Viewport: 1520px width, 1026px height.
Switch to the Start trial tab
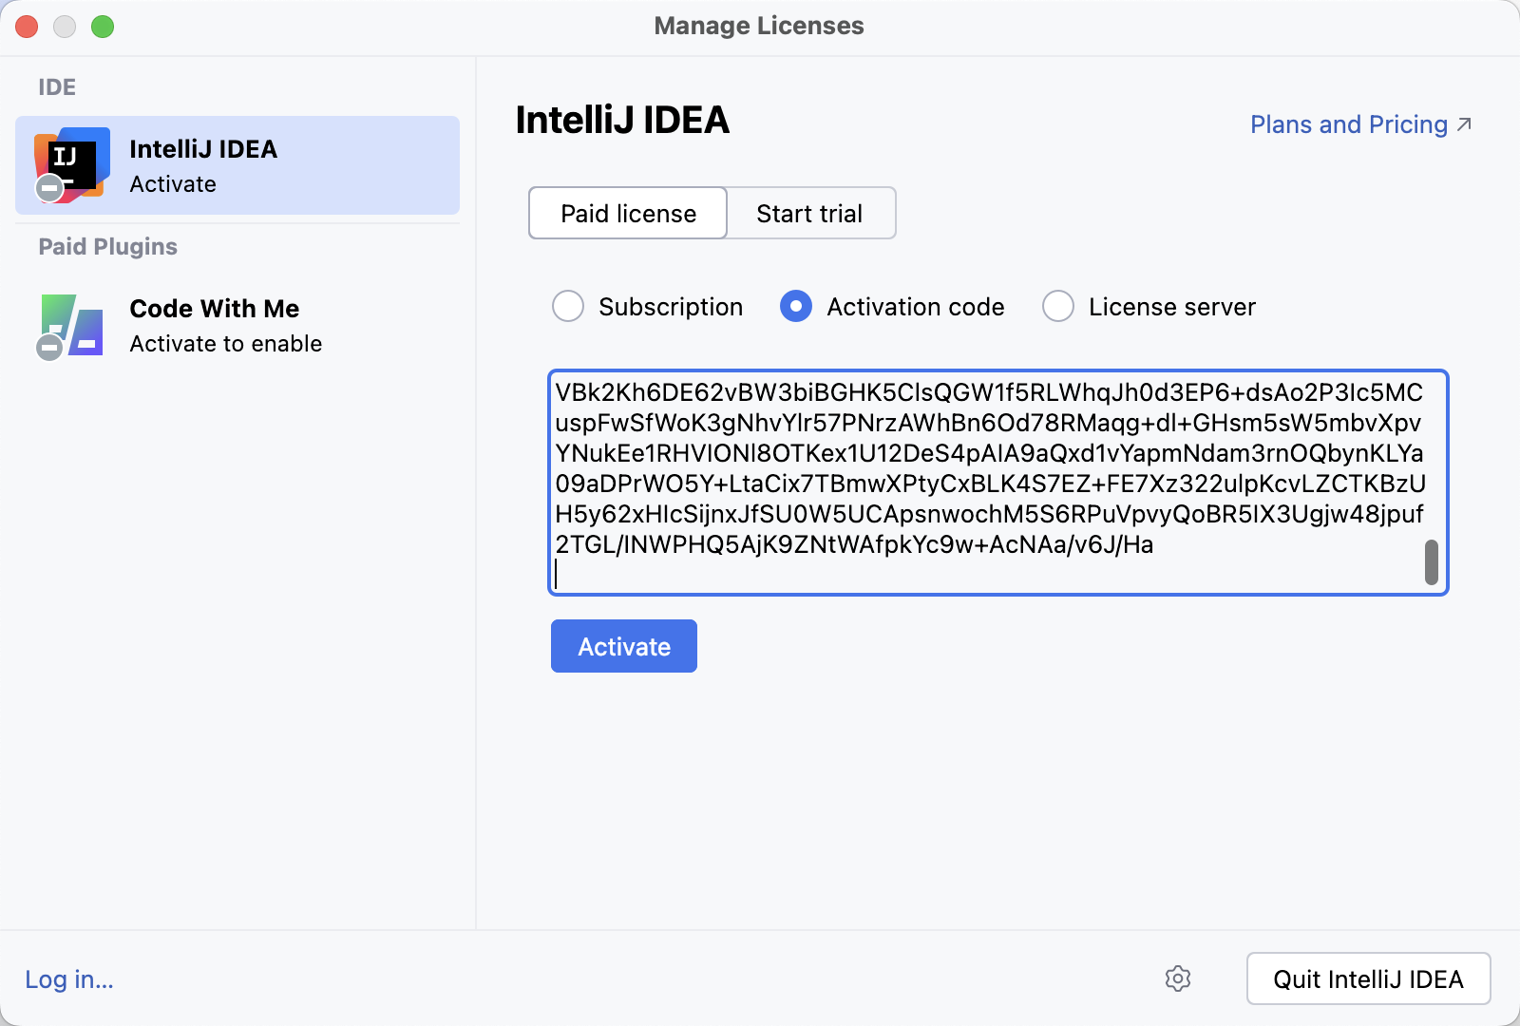click(809, 213)
